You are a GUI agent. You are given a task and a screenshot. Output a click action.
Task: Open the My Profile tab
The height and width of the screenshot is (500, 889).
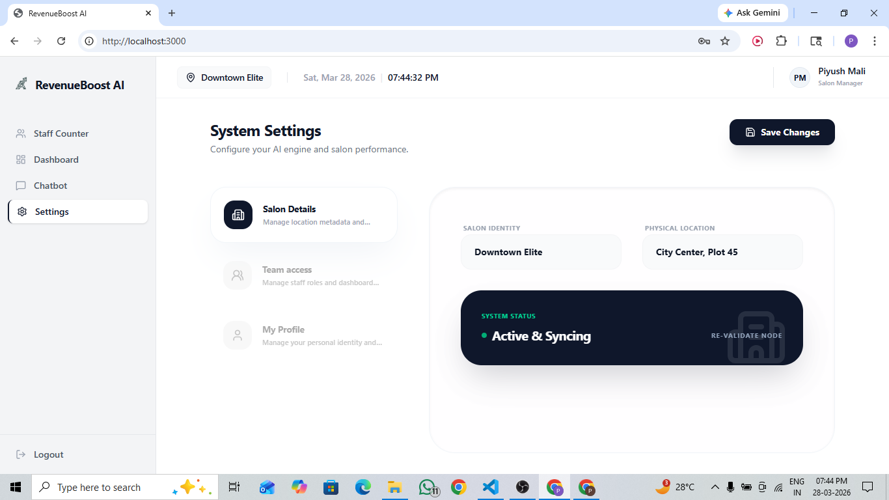pyautogui.click(x=304, y=335)
